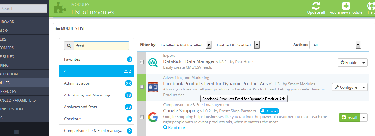The image size is (375, 136).
Task: Expand the arrow next to Install button
Action: [x=364, y=117]
